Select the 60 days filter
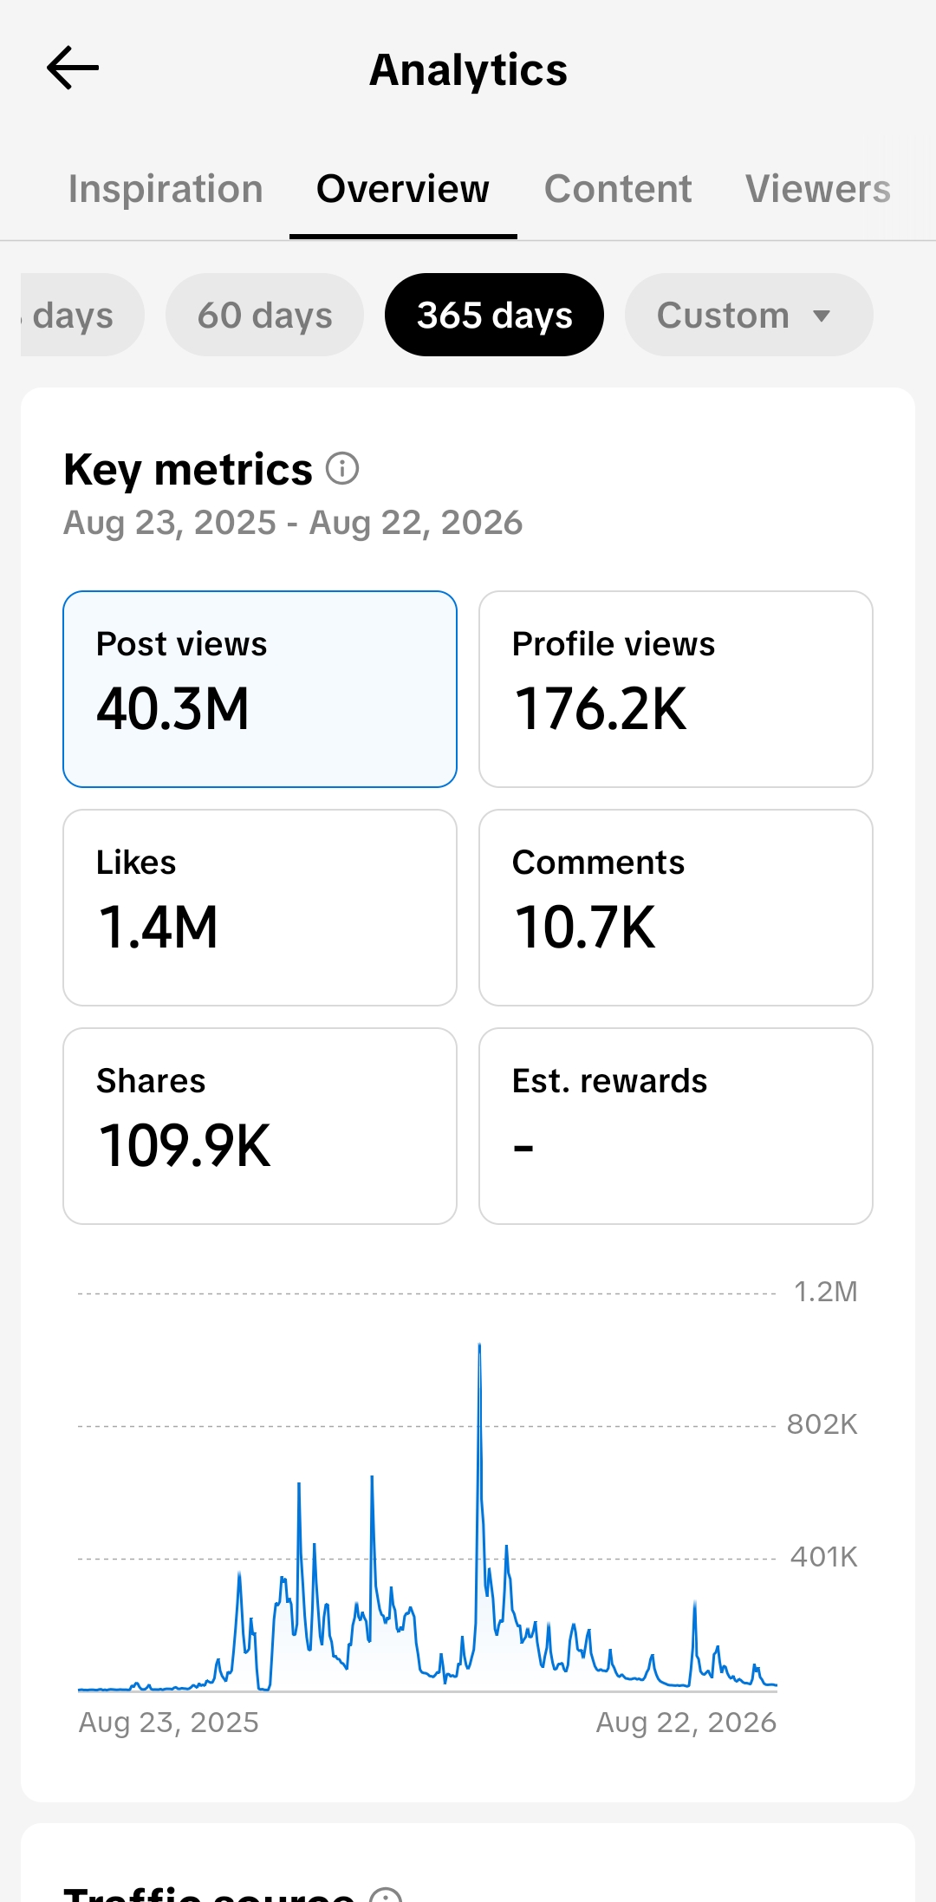This screenshot has height=1902, width=936. (x=264, y=315)
